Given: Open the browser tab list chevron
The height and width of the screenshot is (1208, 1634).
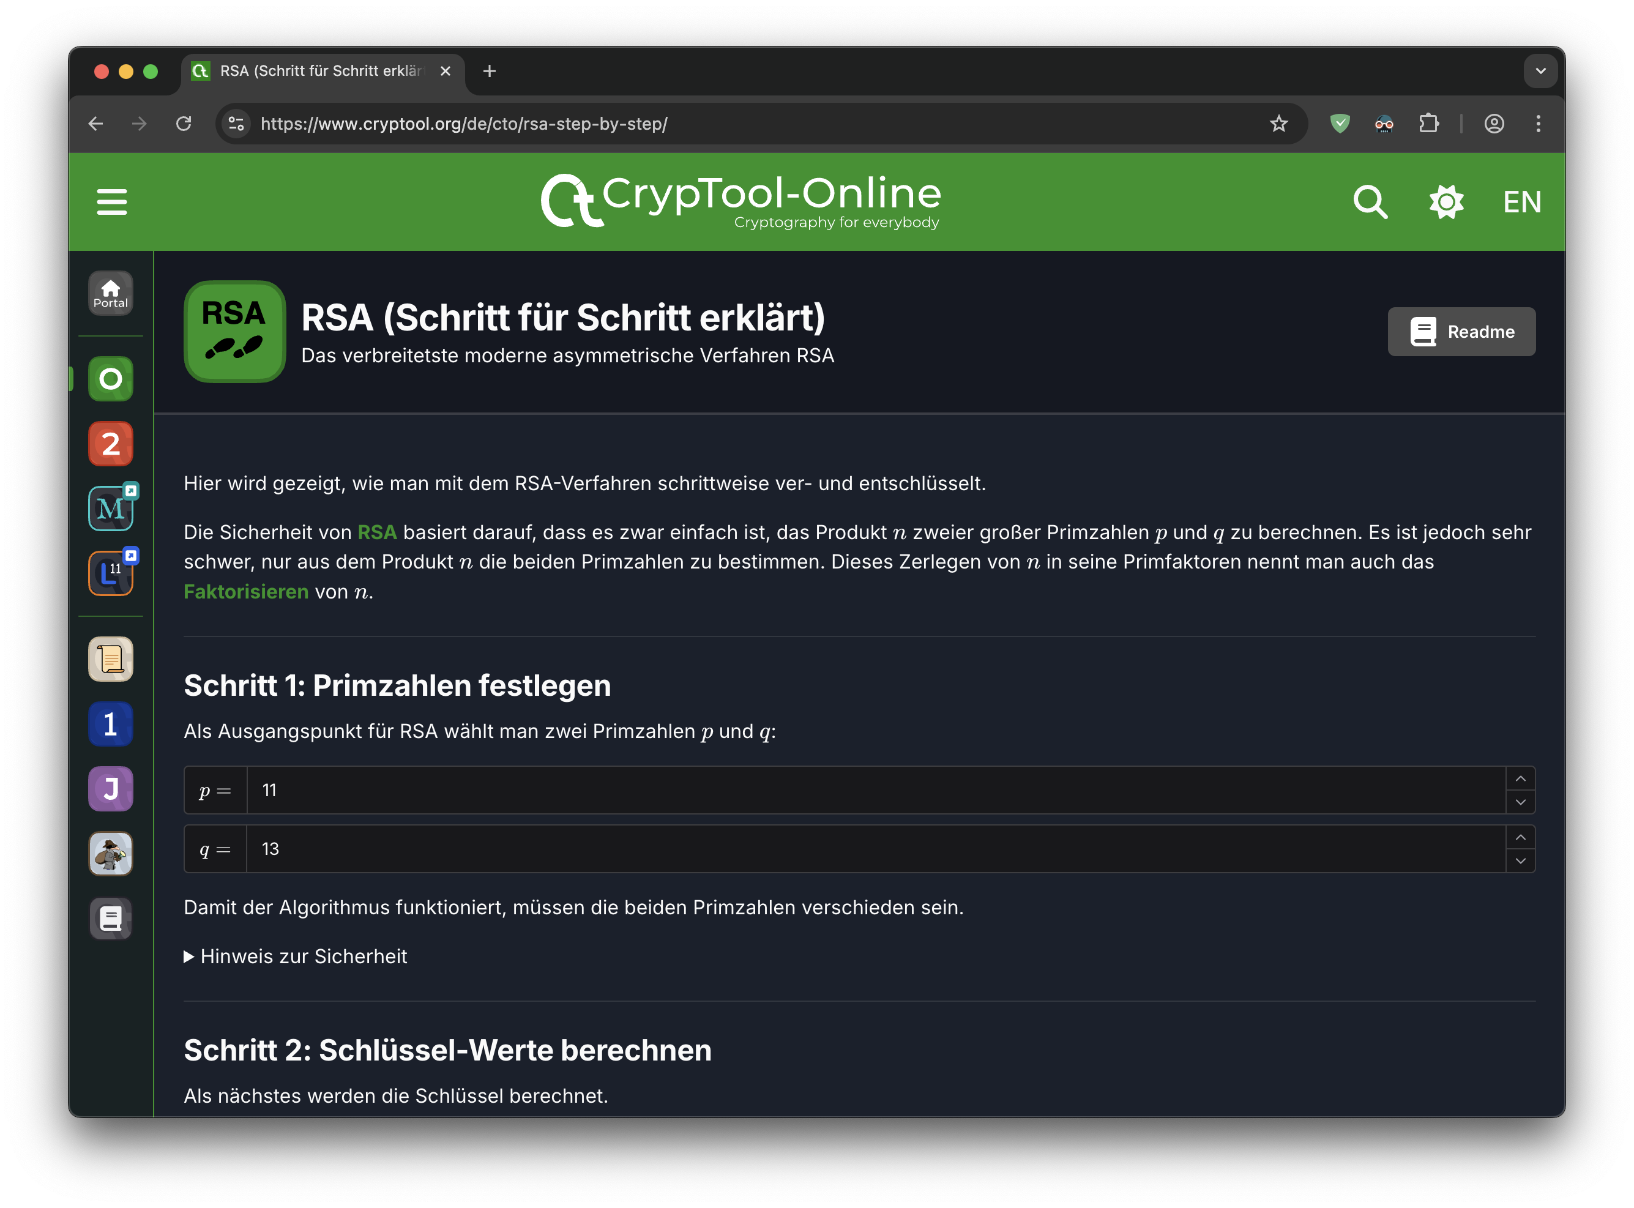Looking at the screenshot, I should [x=1540, y=71].
